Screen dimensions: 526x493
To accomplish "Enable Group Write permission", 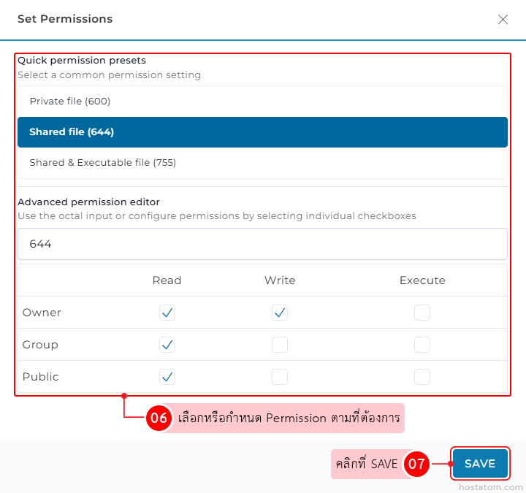I will click(x=280, y=345).
